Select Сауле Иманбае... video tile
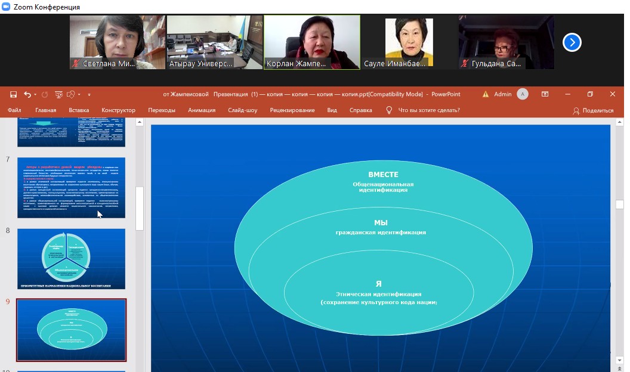 pos(409,42)
